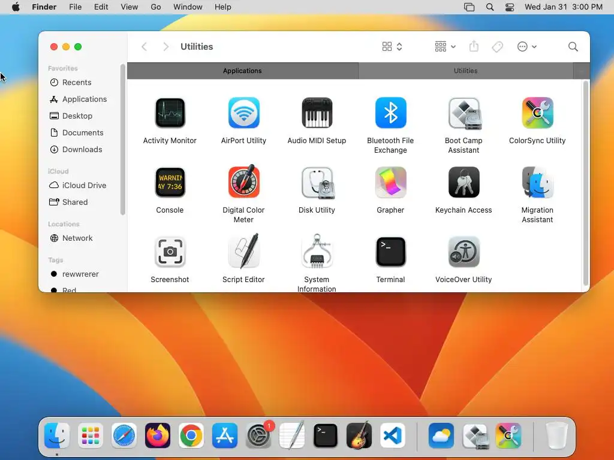Open Recents in sidebar
This screenshot has height=460, width=614.
pos(76,83)
